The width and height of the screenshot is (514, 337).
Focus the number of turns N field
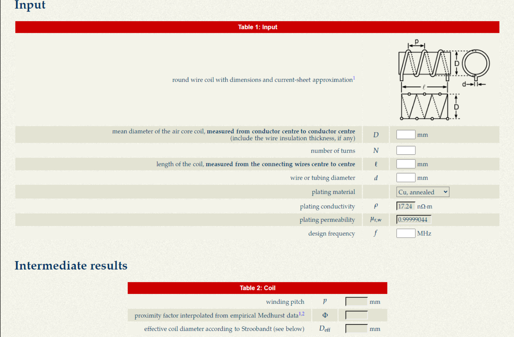point(405,150)
